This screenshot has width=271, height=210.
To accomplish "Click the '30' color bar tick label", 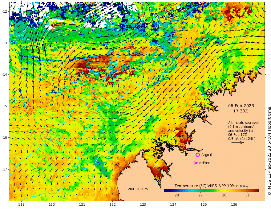I will pos(224,195).
